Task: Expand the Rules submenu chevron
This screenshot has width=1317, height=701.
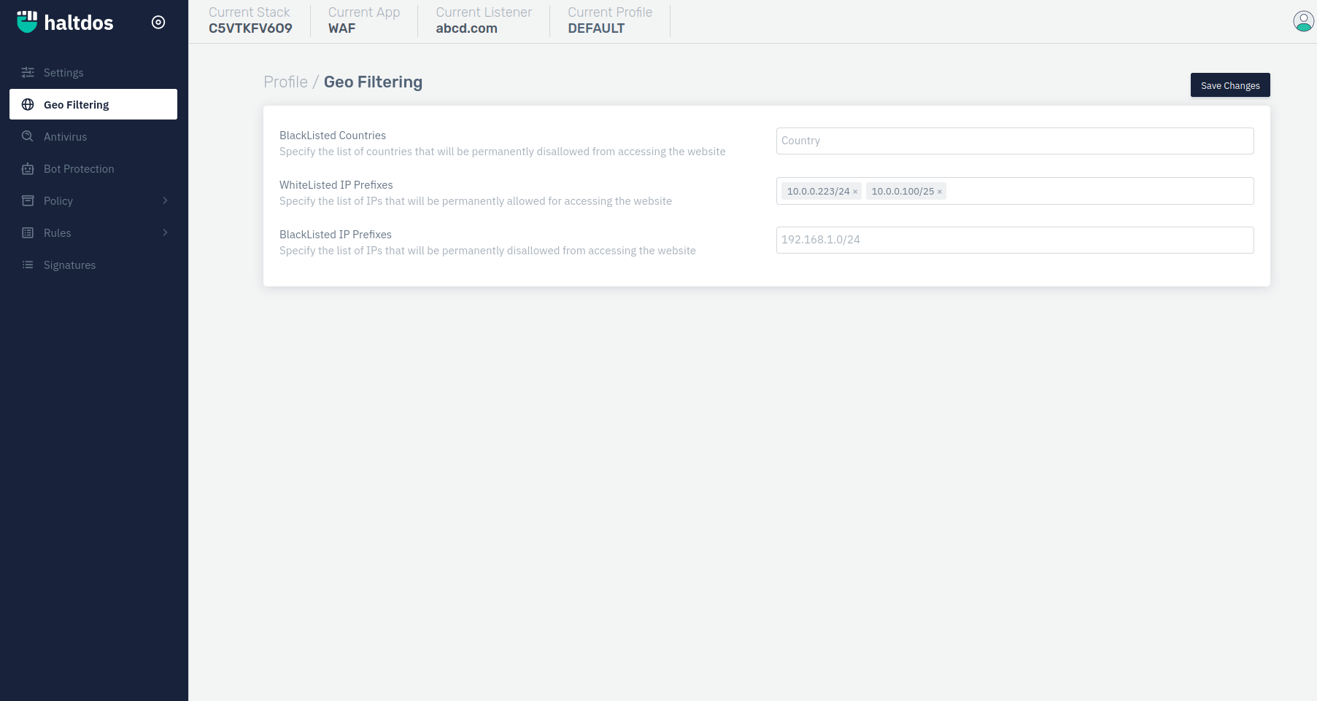Action: 165,232
